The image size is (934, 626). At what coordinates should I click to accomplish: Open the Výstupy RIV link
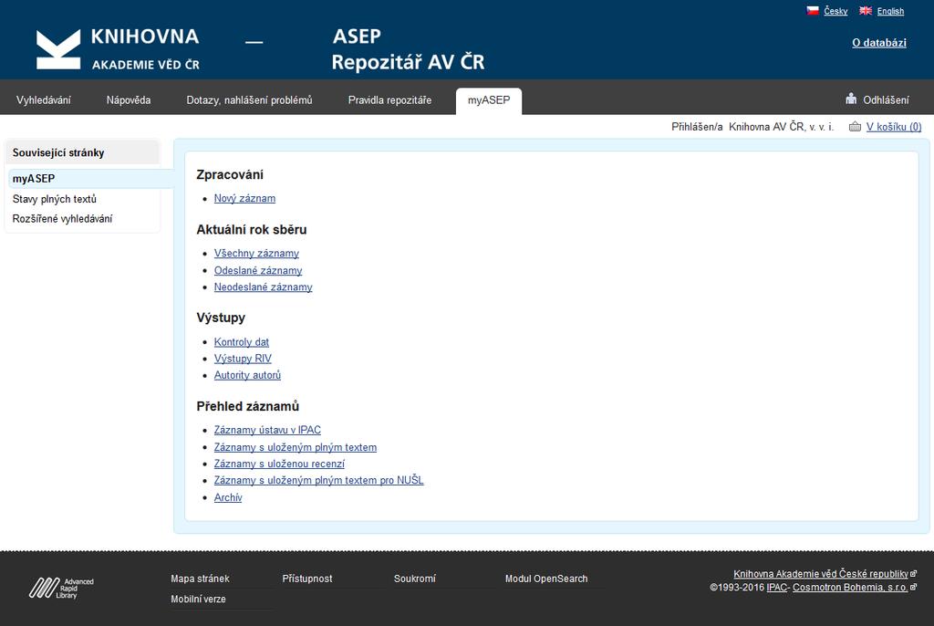pos(243,359)
